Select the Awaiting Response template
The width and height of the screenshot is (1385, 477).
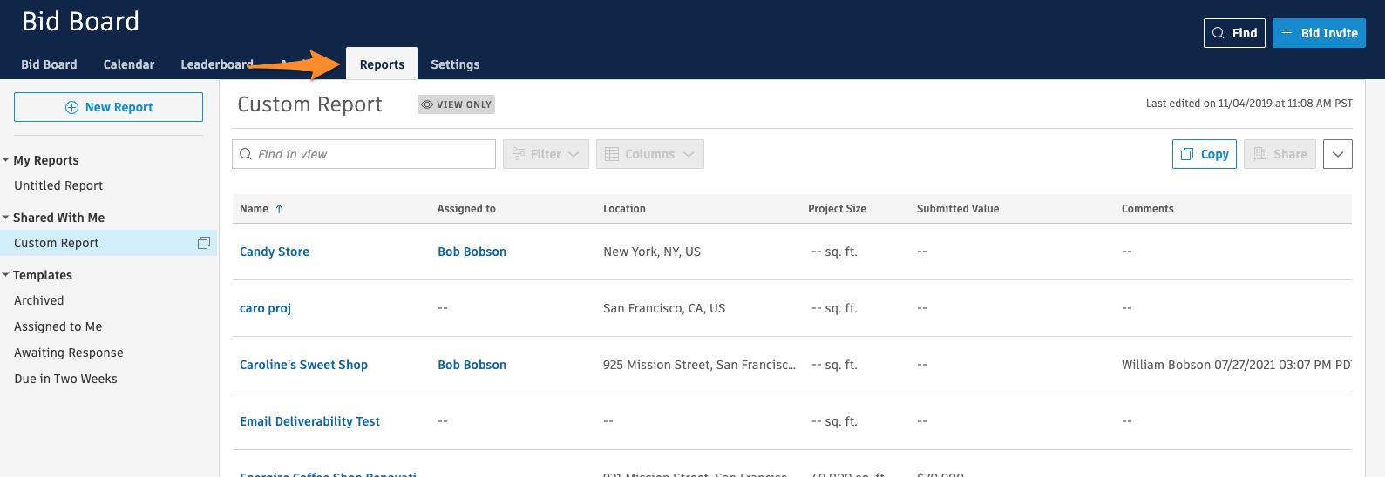69,353
